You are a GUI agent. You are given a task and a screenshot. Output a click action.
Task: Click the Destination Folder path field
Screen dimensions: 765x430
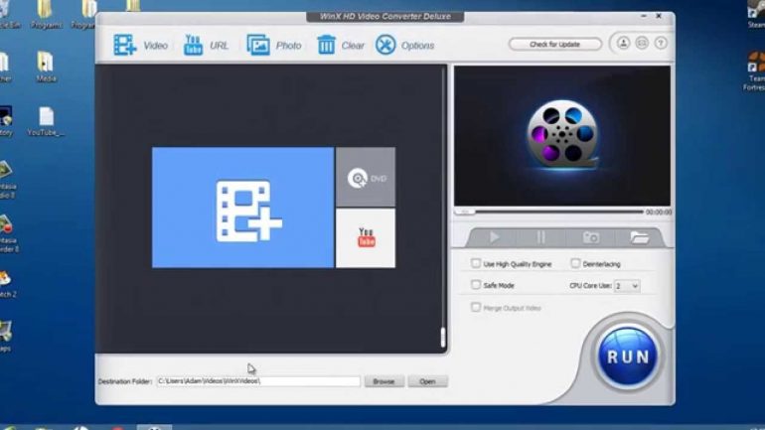coord(258,381)
